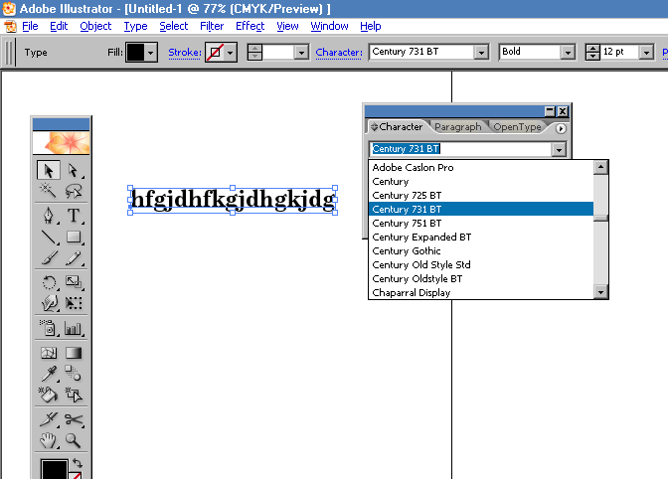This screenshot has width=668, height=479.
Task: Select the Scissors tool
Action: pyautogui.click(x=74, y=419)
